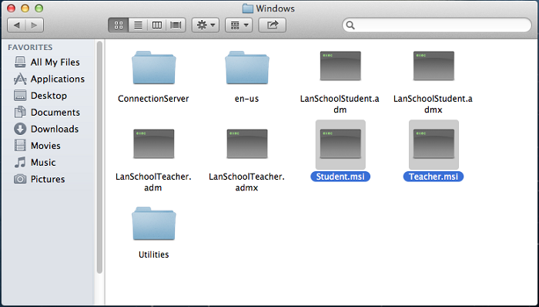
Task: Focus the Finder search field
Action: coord(437,25)
